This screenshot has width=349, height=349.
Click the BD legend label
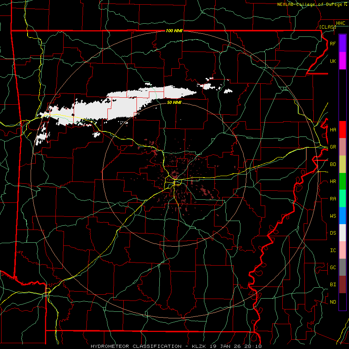[x=333, y=164]
